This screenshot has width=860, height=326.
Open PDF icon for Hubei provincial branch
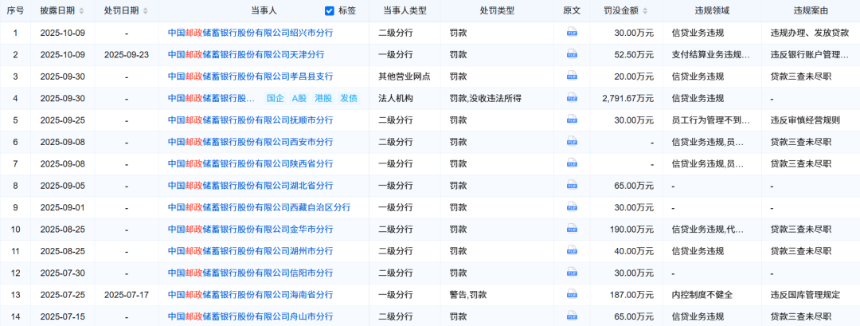(x=572, y=185)
